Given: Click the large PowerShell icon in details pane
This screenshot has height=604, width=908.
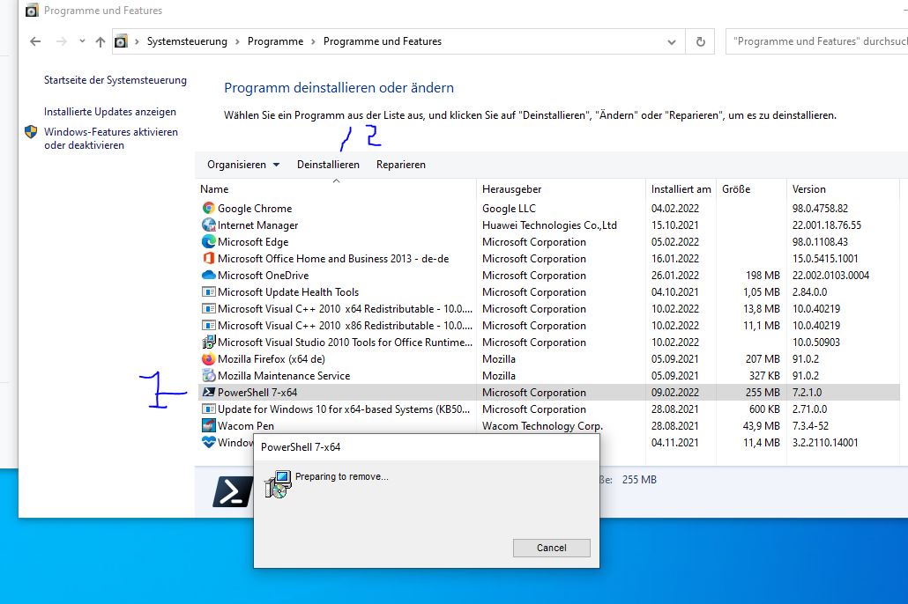Looking at the screenshot, I should point(232,492).
